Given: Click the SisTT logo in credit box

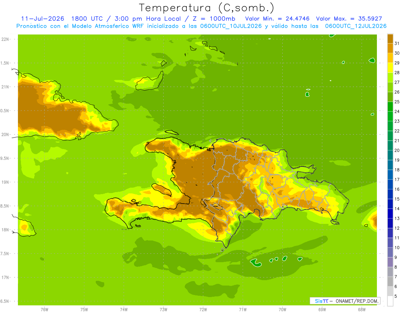Looking at the screenshot, I should pyautogui.click(x=321, y=301).
